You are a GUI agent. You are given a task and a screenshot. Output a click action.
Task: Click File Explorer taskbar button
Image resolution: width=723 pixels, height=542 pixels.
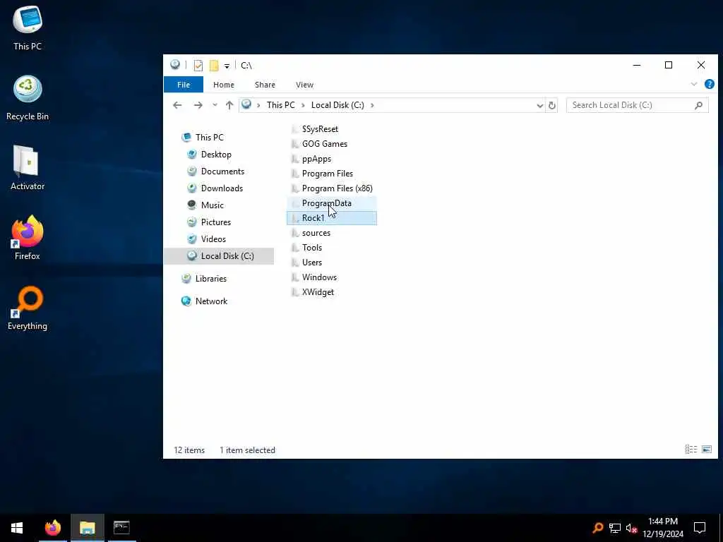pos(87,528)
